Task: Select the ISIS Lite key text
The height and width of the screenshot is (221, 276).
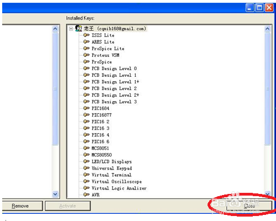Action: (x=103, y=35)
